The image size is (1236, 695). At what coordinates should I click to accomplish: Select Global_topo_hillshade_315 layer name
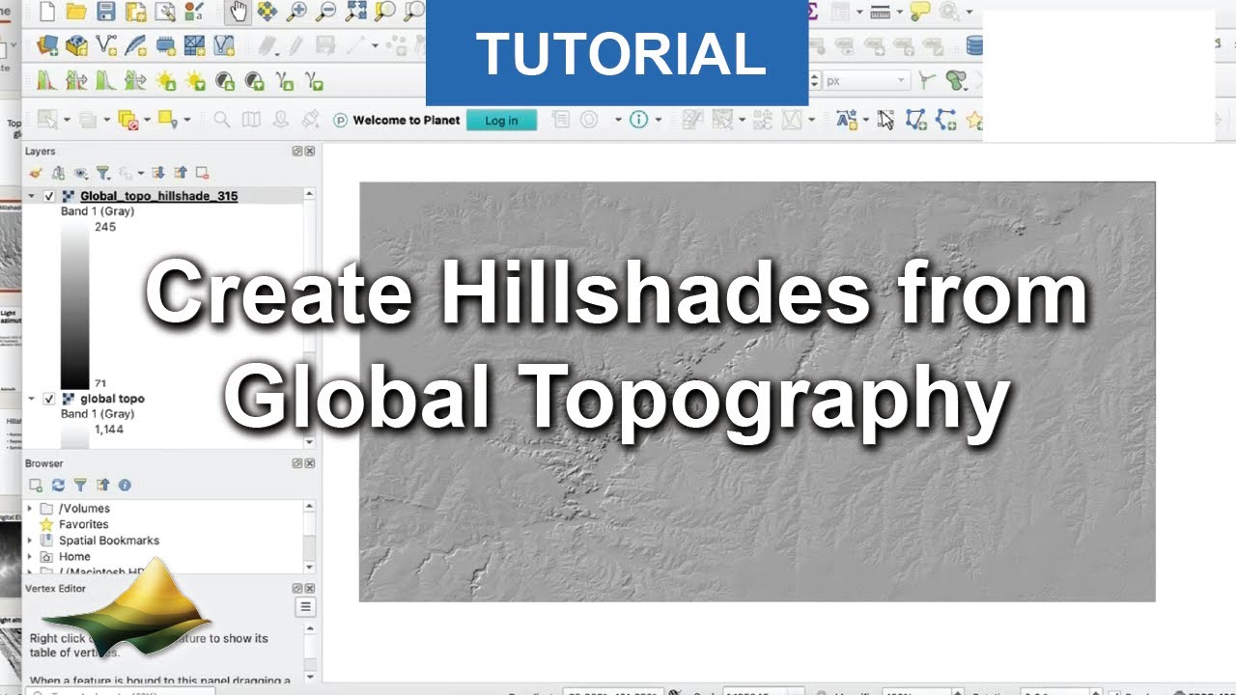tap(159, 196)
